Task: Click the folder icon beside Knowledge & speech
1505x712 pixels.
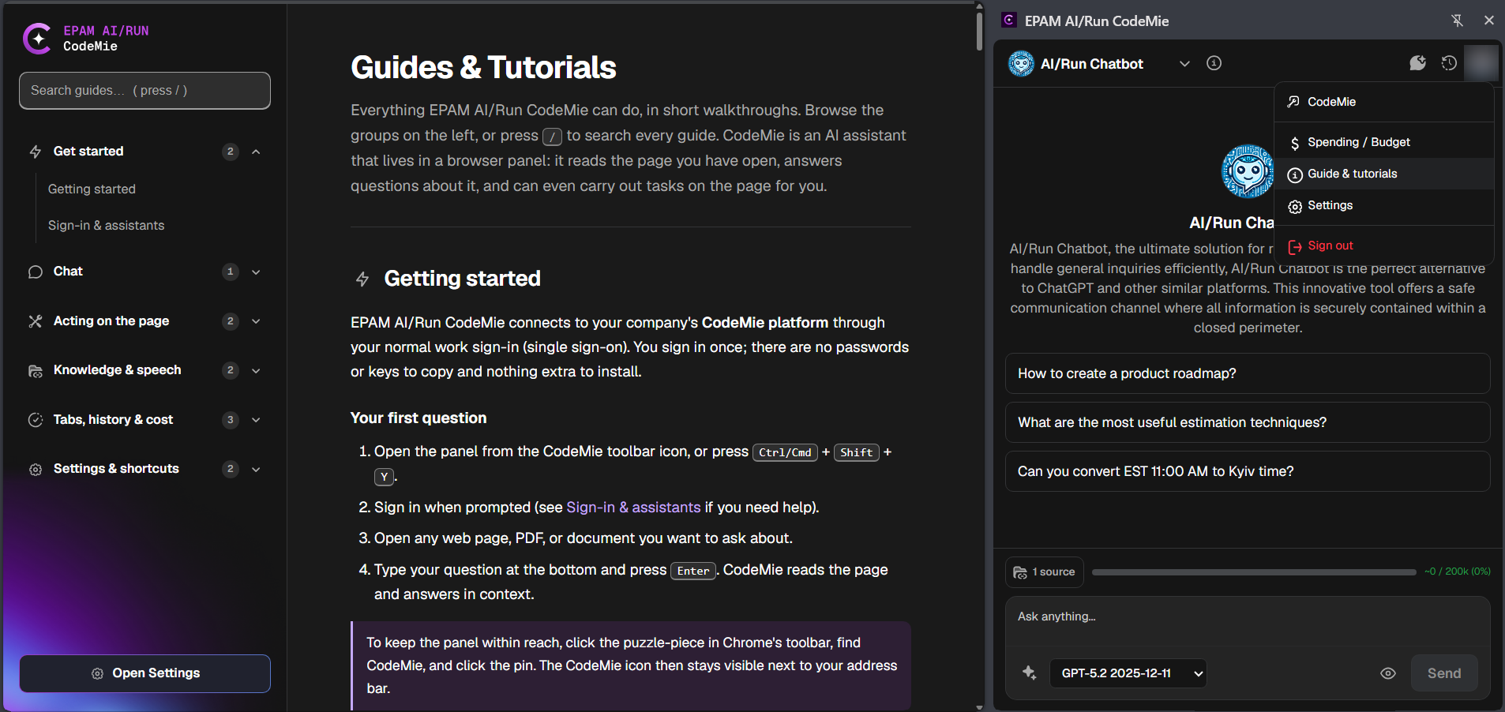Action: coord(36,370)
